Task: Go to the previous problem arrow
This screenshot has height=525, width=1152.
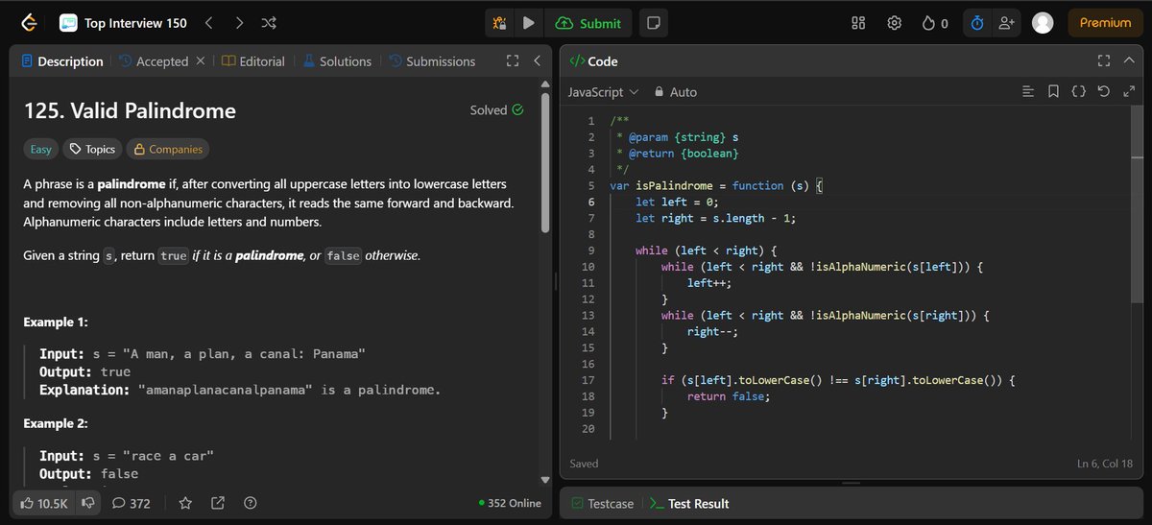Action: pyautogui.click(x=208, y=23)
